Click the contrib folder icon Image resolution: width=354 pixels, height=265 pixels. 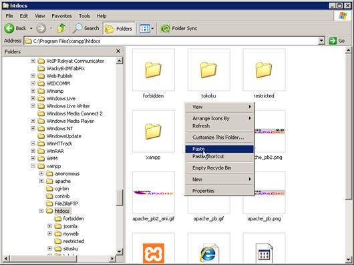click(x=49, y=196)
